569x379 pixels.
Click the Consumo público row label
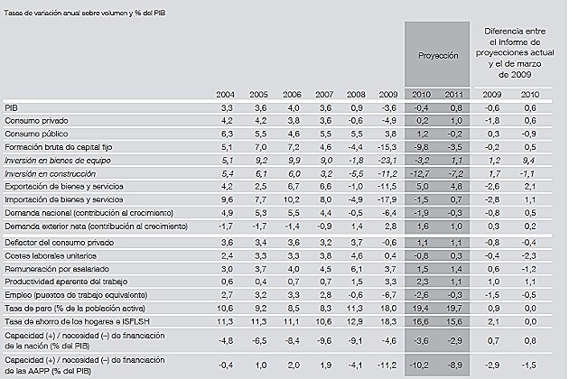34,133
